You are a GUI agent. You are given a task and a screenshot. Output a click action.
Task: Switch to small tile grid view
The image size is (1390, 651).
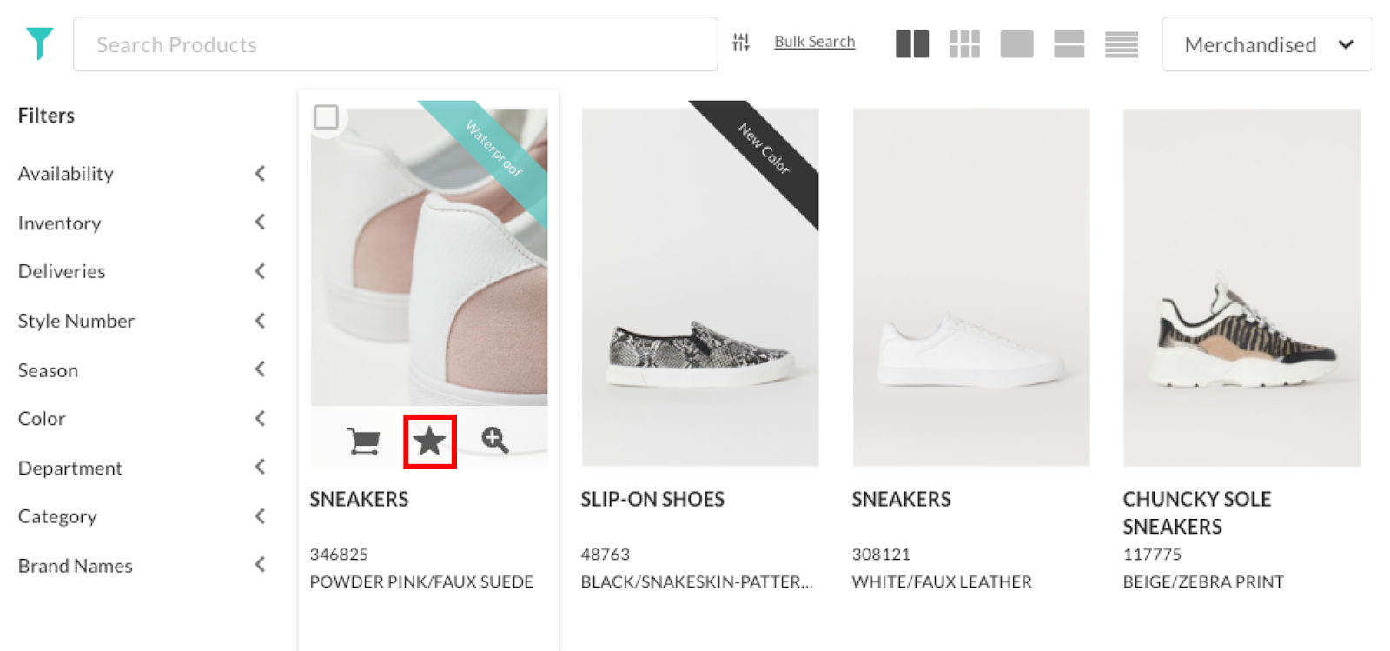tap(964, 44)
